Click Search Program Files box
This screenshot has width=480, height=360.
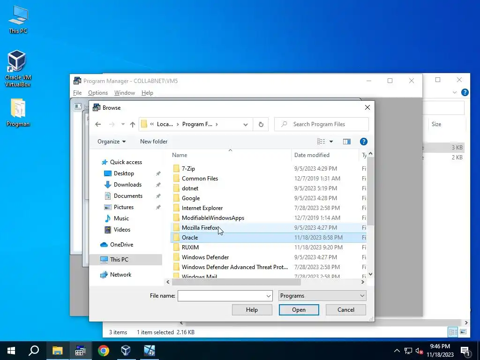click(322, 124)
